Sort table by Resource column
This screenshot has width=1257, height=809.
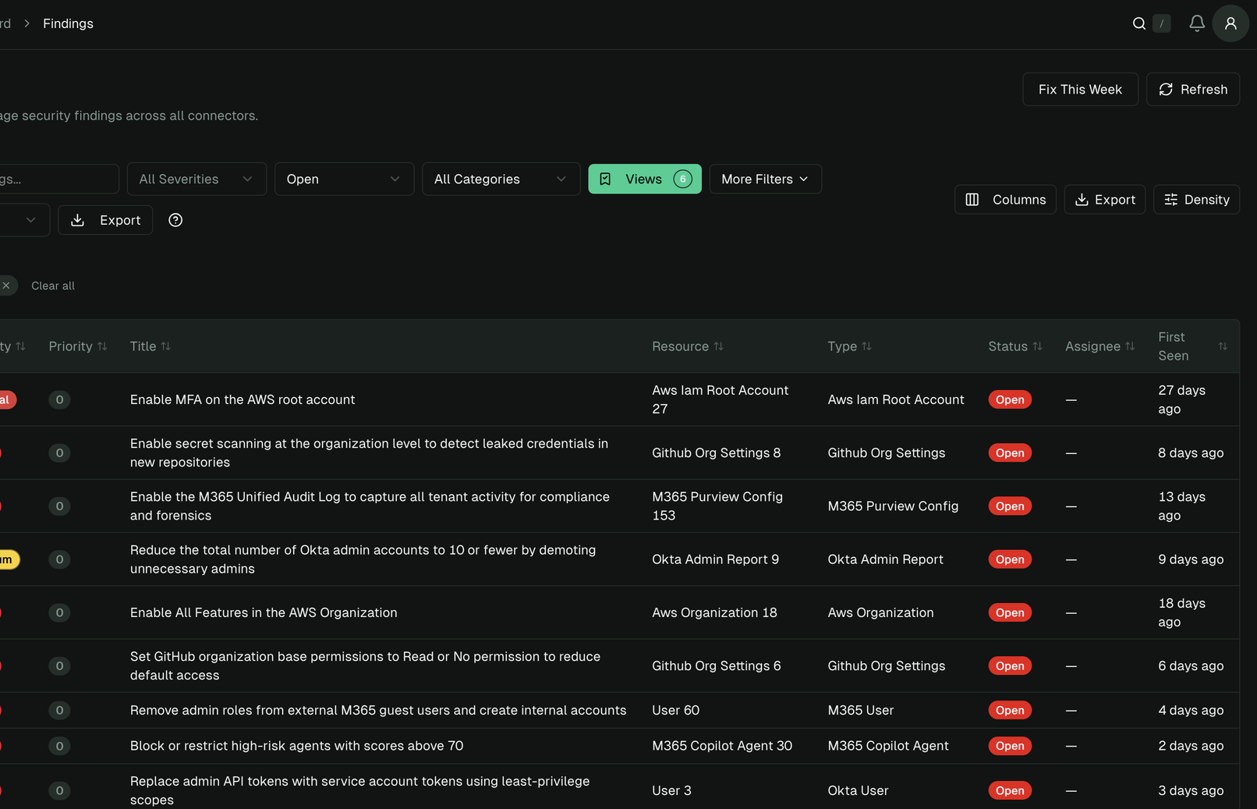tap(688, 346)
